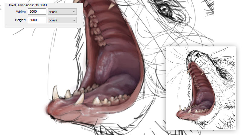Click the upper fang at the canvas top
This screenshot has width=242, height=135.
[x=112, y=6]
